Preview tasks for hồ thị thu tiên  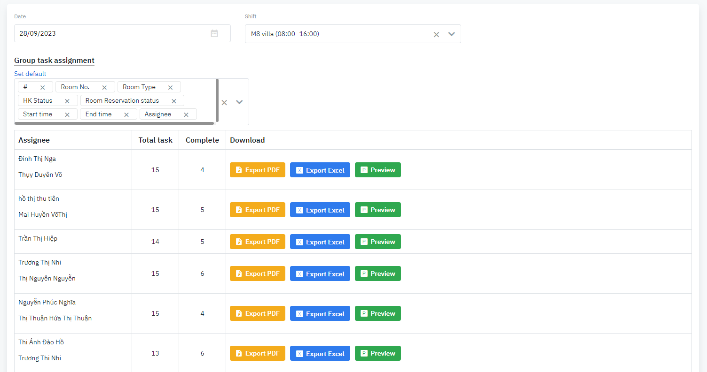[x=378, y=210]
